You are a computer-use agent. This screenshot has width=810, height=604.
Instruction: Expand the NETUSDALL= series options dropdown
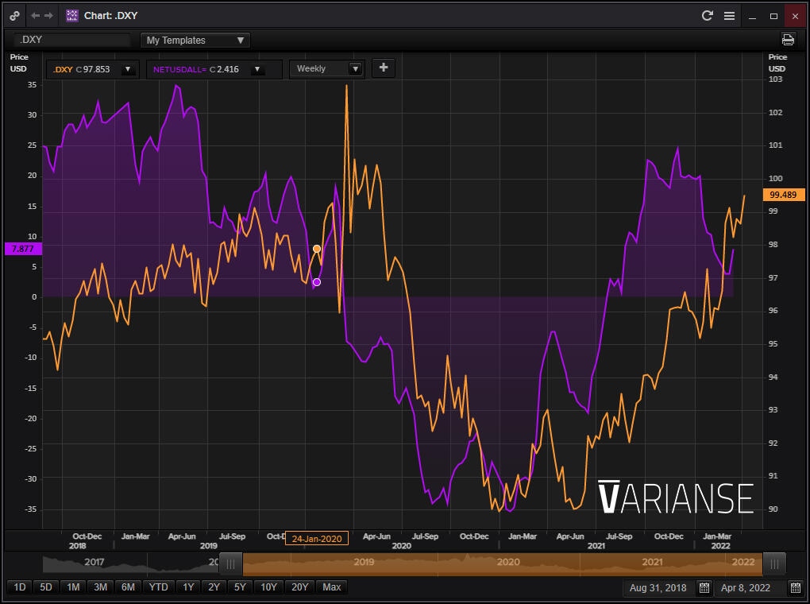[x=256, y=70]
